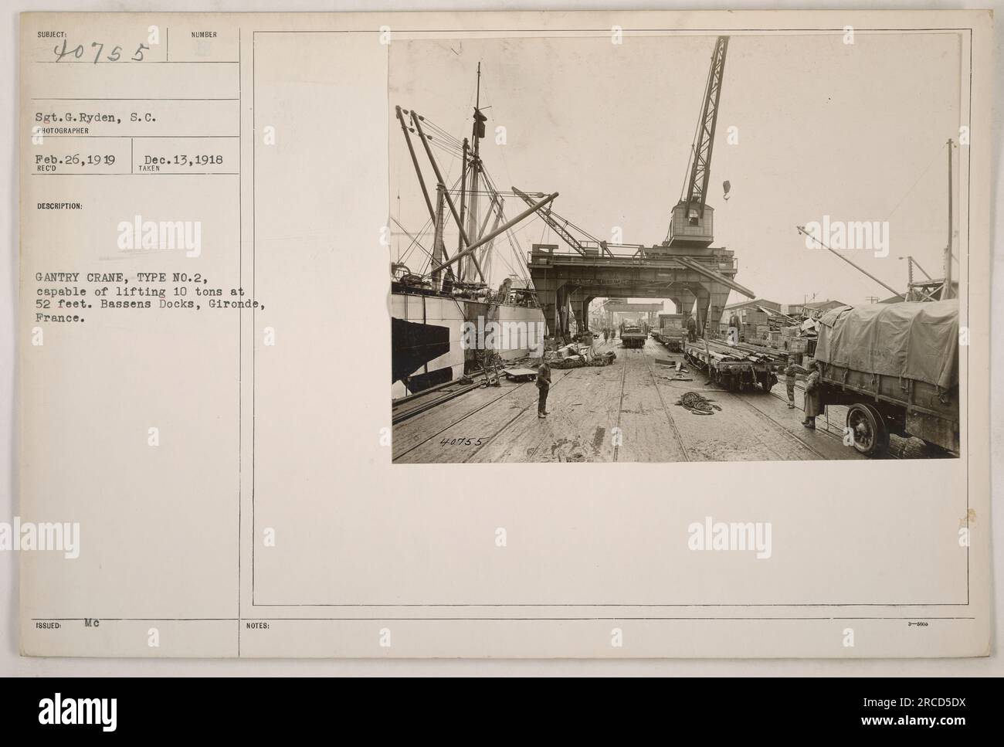The height and width of the screenshot is (747, 1004).
Task: Click the line '52 feet. Bassens Docks, Gironde,'
Action: pos(149,306)
